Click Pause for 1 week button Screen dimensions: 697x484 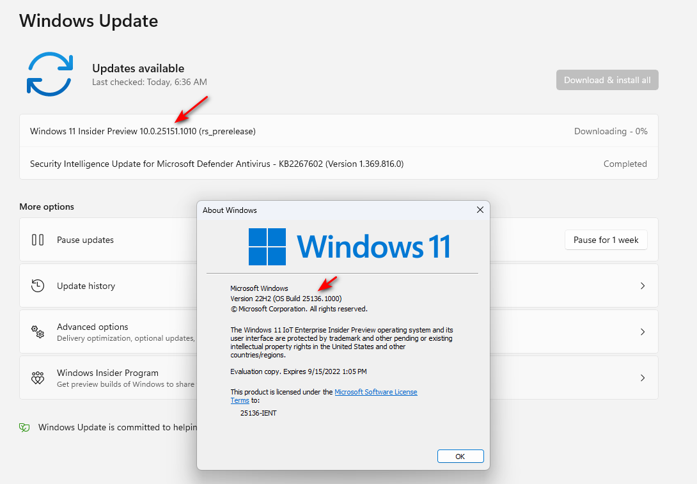(606, 240)
